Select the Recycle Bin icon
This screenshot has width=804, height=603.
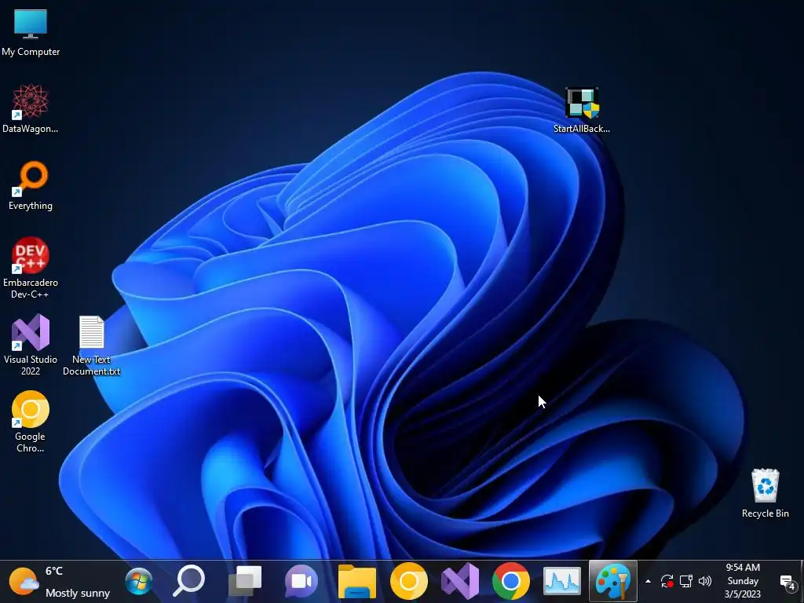(x=765, y=493)
